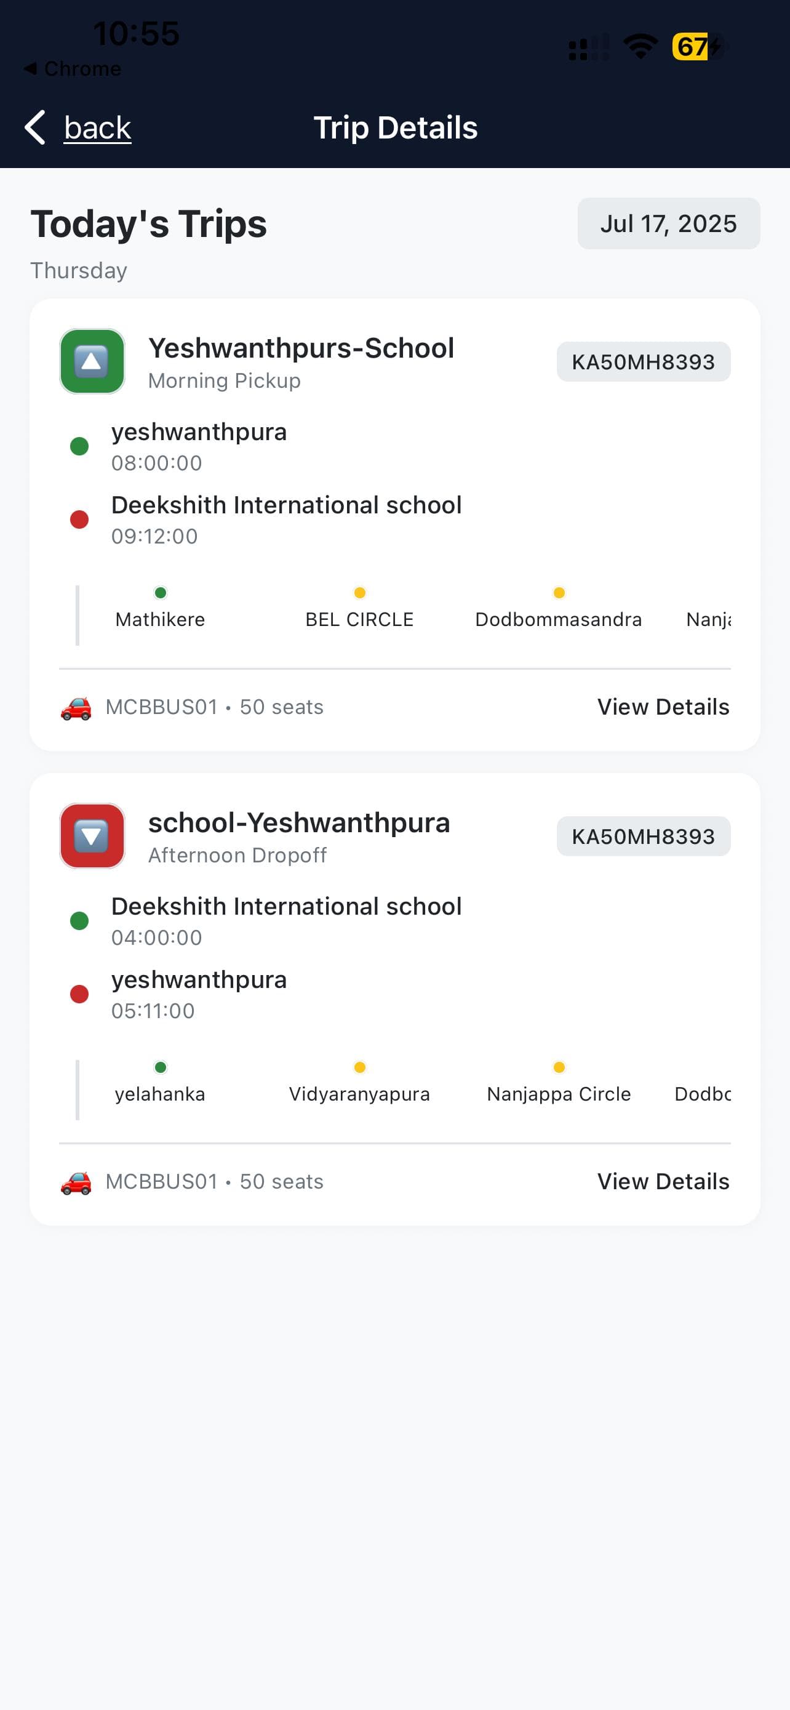The image size is (790, 1710).
Task: Tap the Wi-Fi status icon
Action: [x=640, y=47]
